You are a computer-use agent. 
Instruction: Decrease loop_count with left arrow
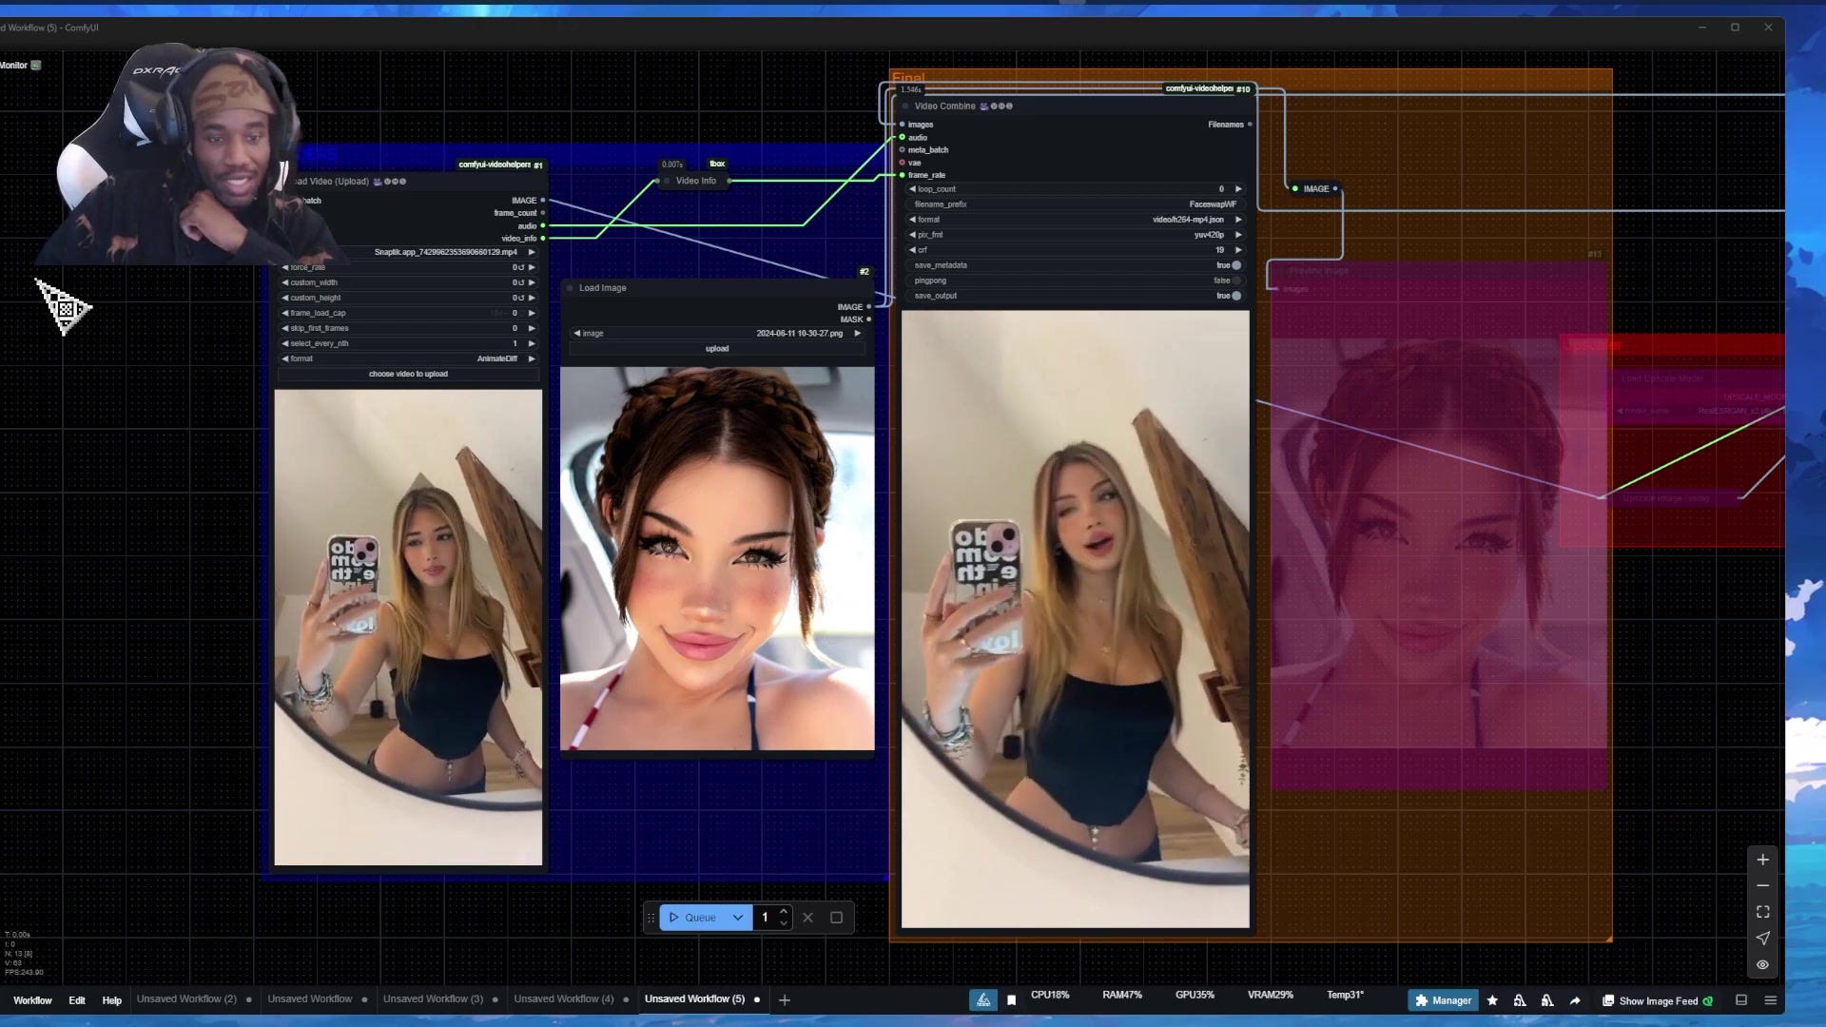pyautogui.click(x=912, y=189)
